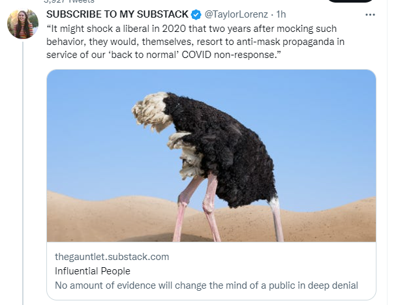Open the @TaylorLorenz handle link
Screen dimensions: 398x305
point(236,14)
